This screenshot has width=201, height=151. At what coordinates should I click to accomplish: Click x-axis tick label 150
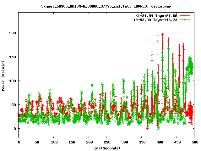tap(72, 142)
